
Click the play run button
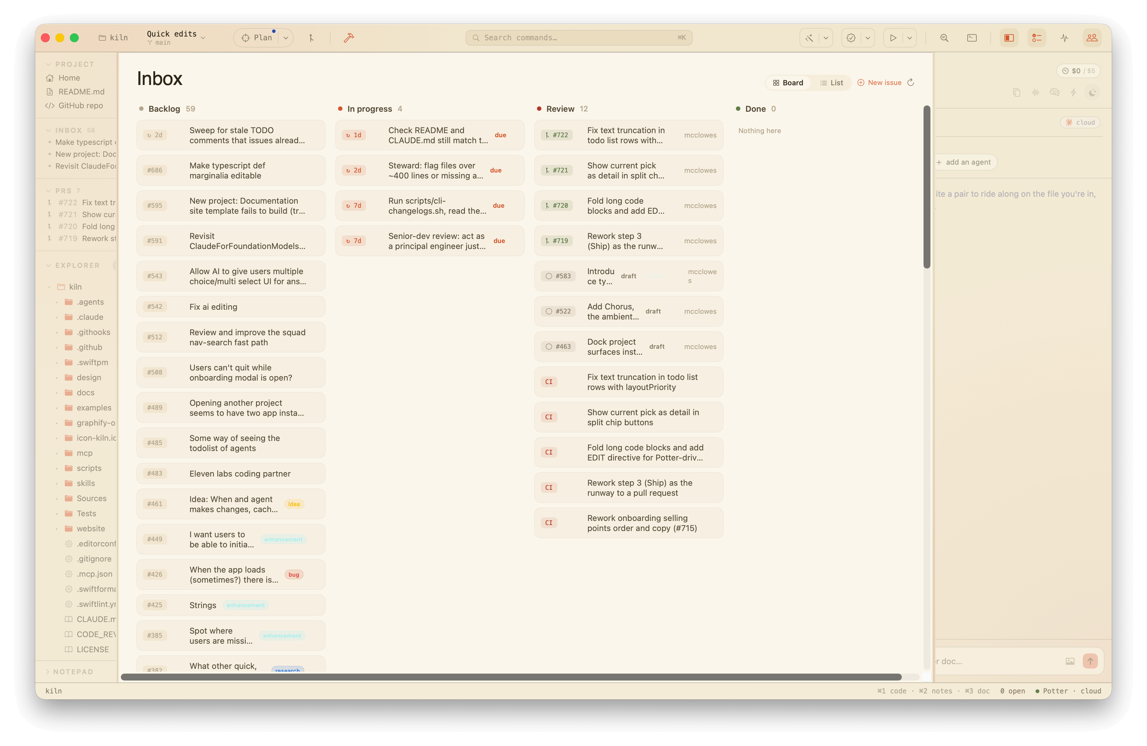coord(893,37)
